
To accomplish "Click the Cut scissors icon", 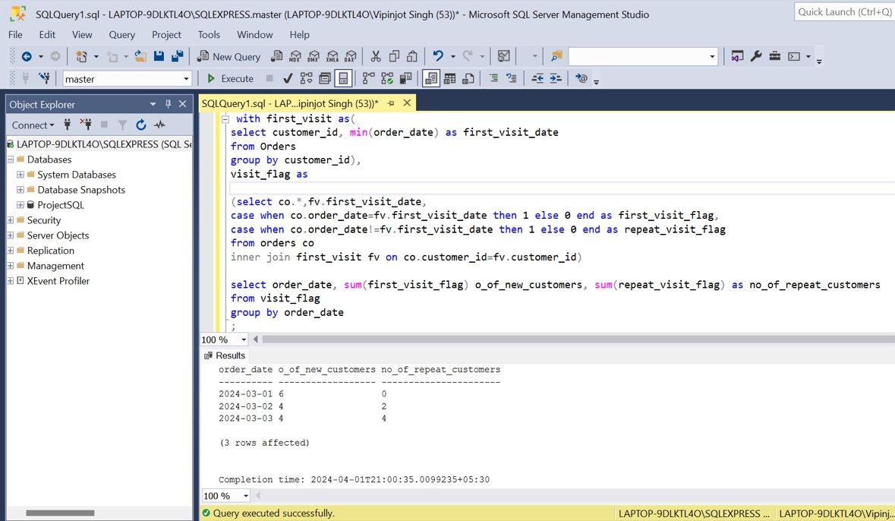I will click(376, 56).
